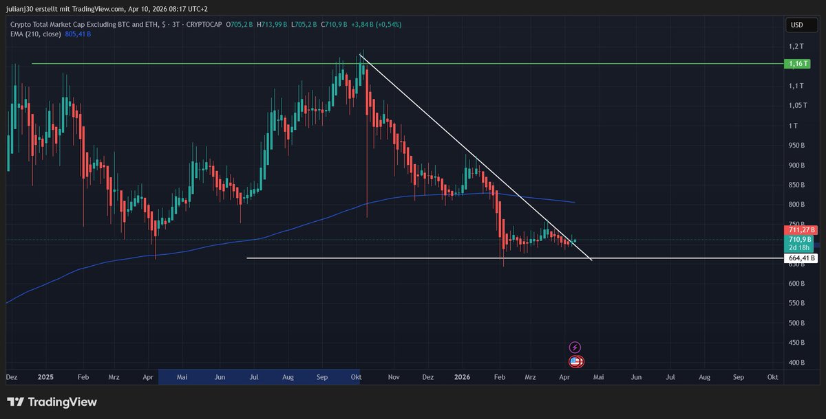Click the Okt label at far right of time axis
Image resolution: width=826 pixels, height=419 pixels.
click(772, 377)
